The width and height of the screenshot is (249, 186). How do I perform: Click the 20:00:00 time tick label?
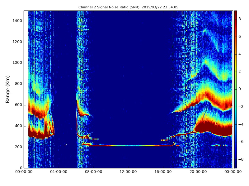click(198, 172)
